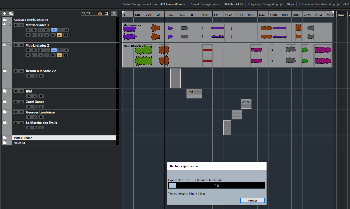Select the Zorzi Dance part in the timeline
350x209 pixels.
pyautogui.click(x=246, y=104)
